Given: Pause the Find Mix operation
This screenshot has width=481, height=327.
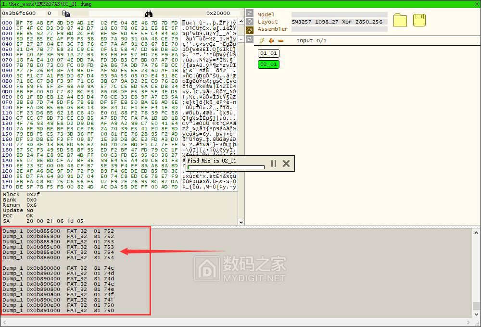Looking at the screenshot, I should (x=274, y=163).
